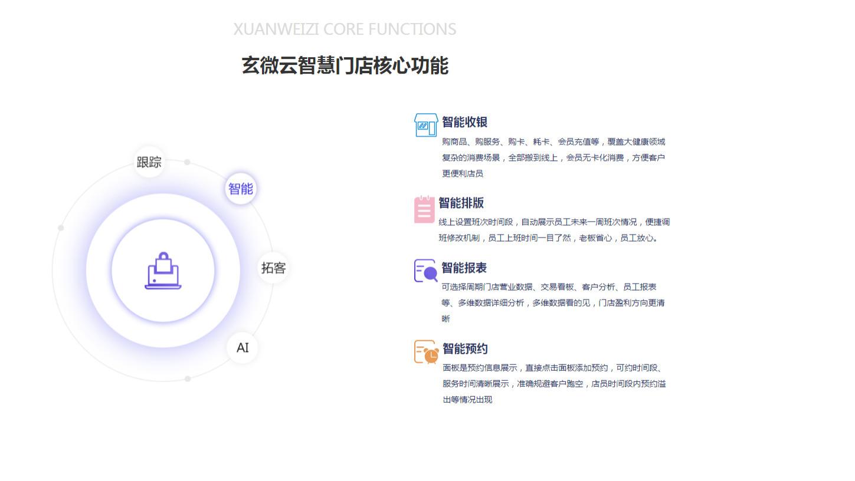This screenshot has height=481, width=855.
Task: Select the 拓客 orbit node
Action: click(273, 268)
